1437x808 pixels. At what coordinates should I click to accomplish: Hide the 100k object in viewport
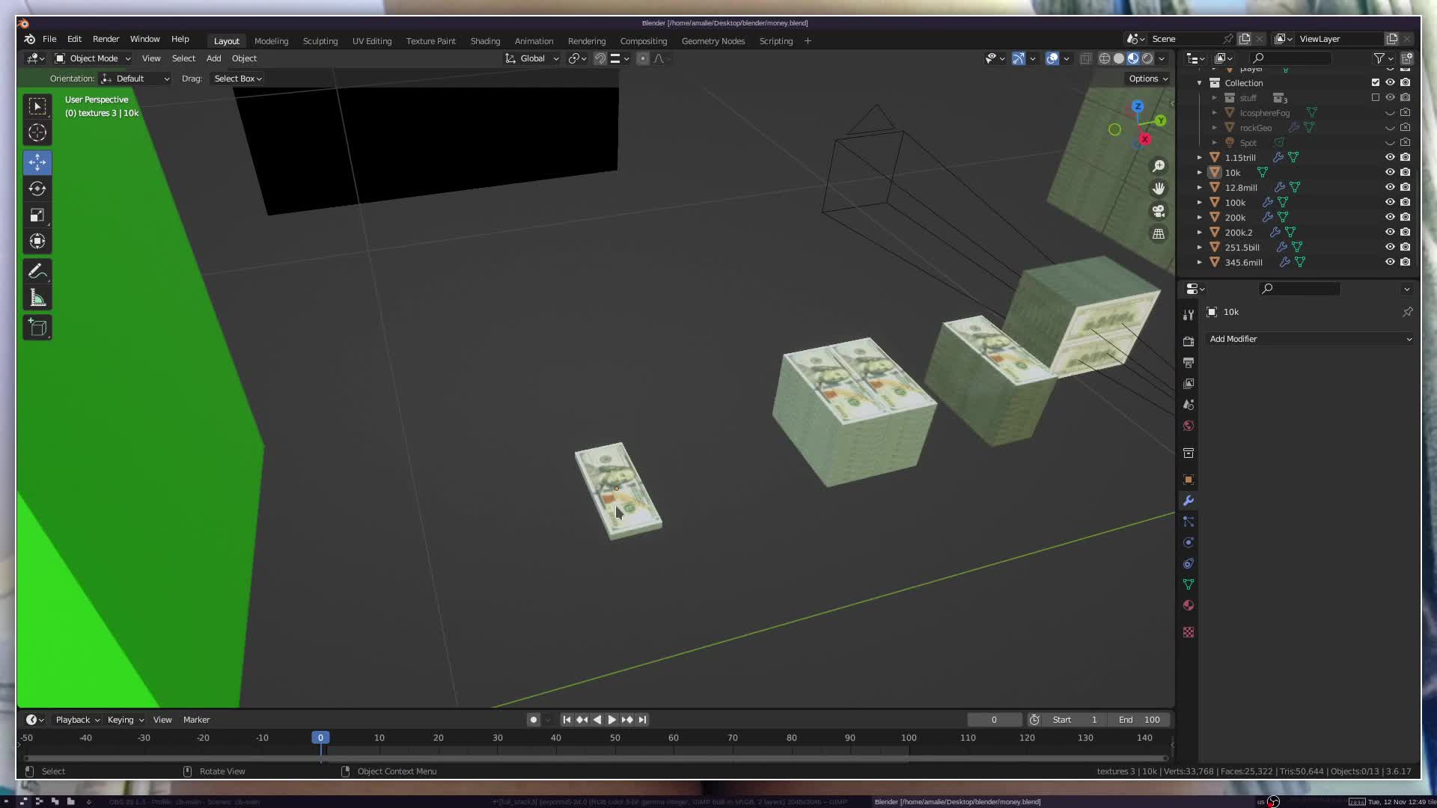[1390, 202]
